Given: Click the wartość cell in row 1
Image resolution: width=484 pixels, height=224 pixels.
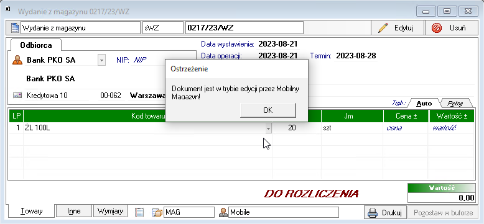Looking at the screenshot, I should [x=452, y=128].
